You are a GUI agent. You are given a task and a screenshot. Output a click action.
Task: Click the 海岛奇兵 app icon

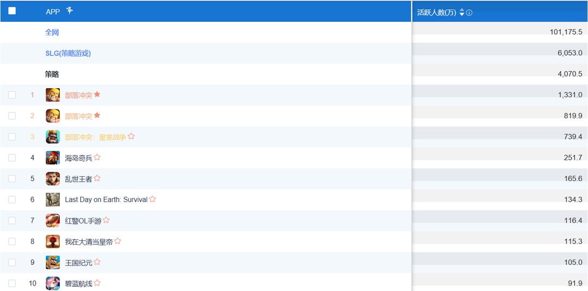53,158
